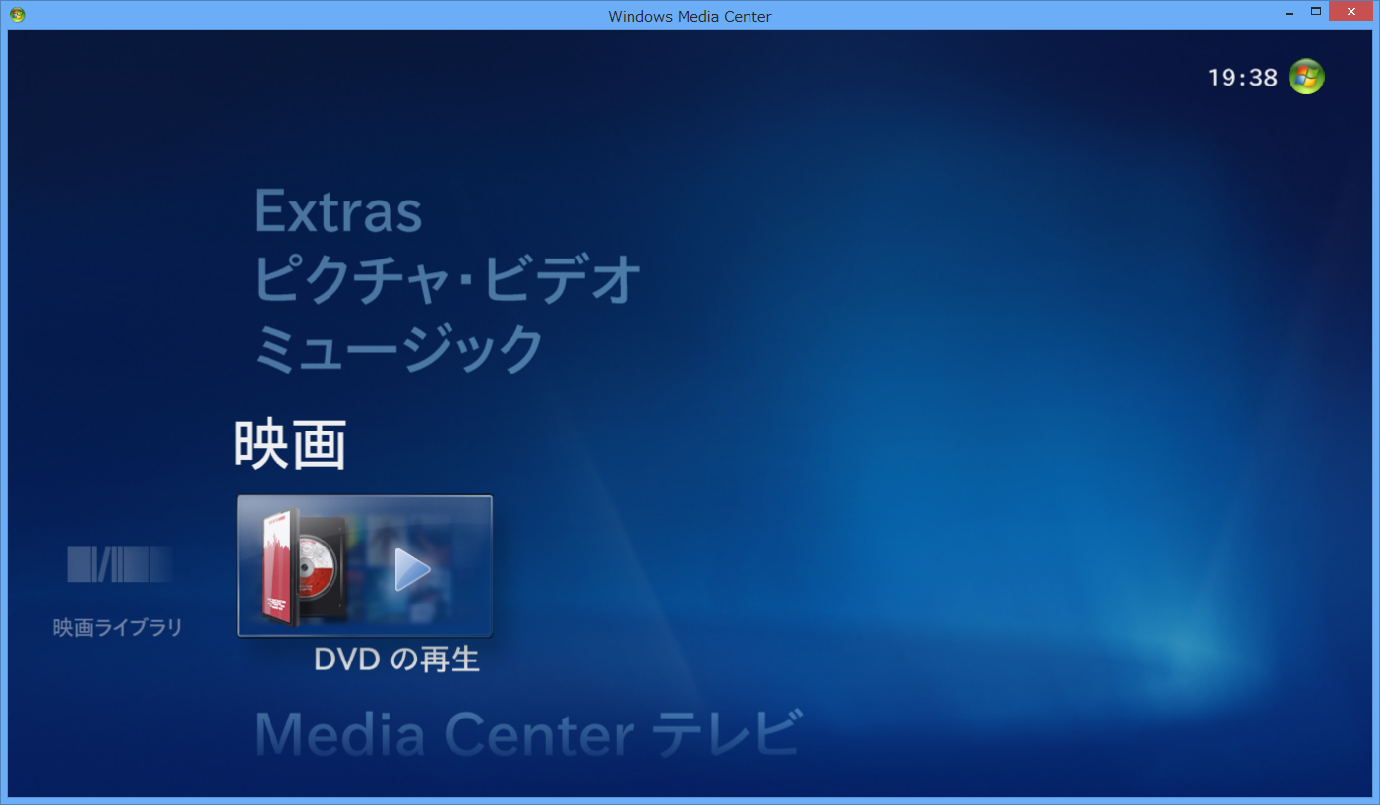Minimize the Windows Media Center window

1290,13
